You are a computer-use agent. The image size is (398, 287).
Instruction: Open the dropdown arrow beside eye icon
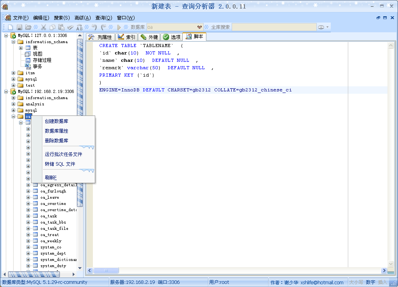[327, 27]
